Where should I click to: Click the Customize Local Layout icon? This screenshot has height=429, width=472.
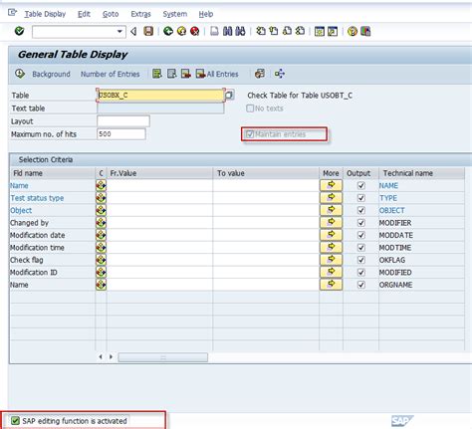coord(365,31)
